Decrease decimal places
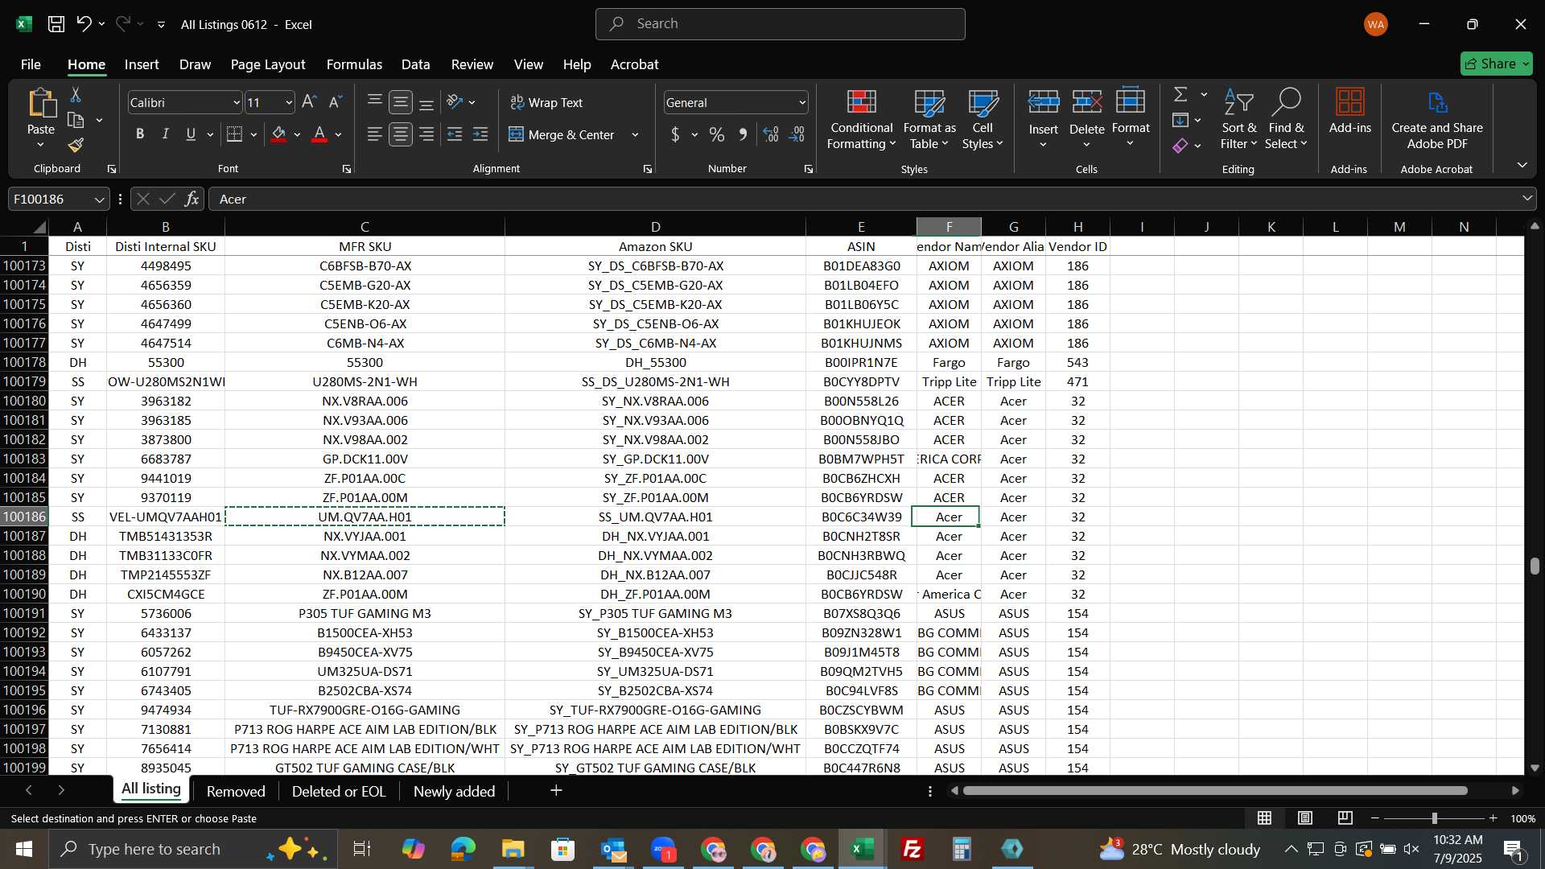The image size is (1545, 869). click(797, 134)
